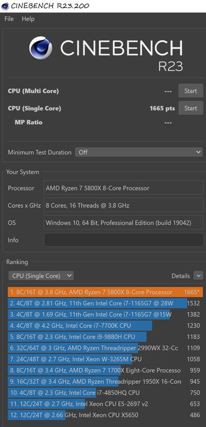Click the Processor name field
The image size is (206, 427).
[x=123, y=188]
